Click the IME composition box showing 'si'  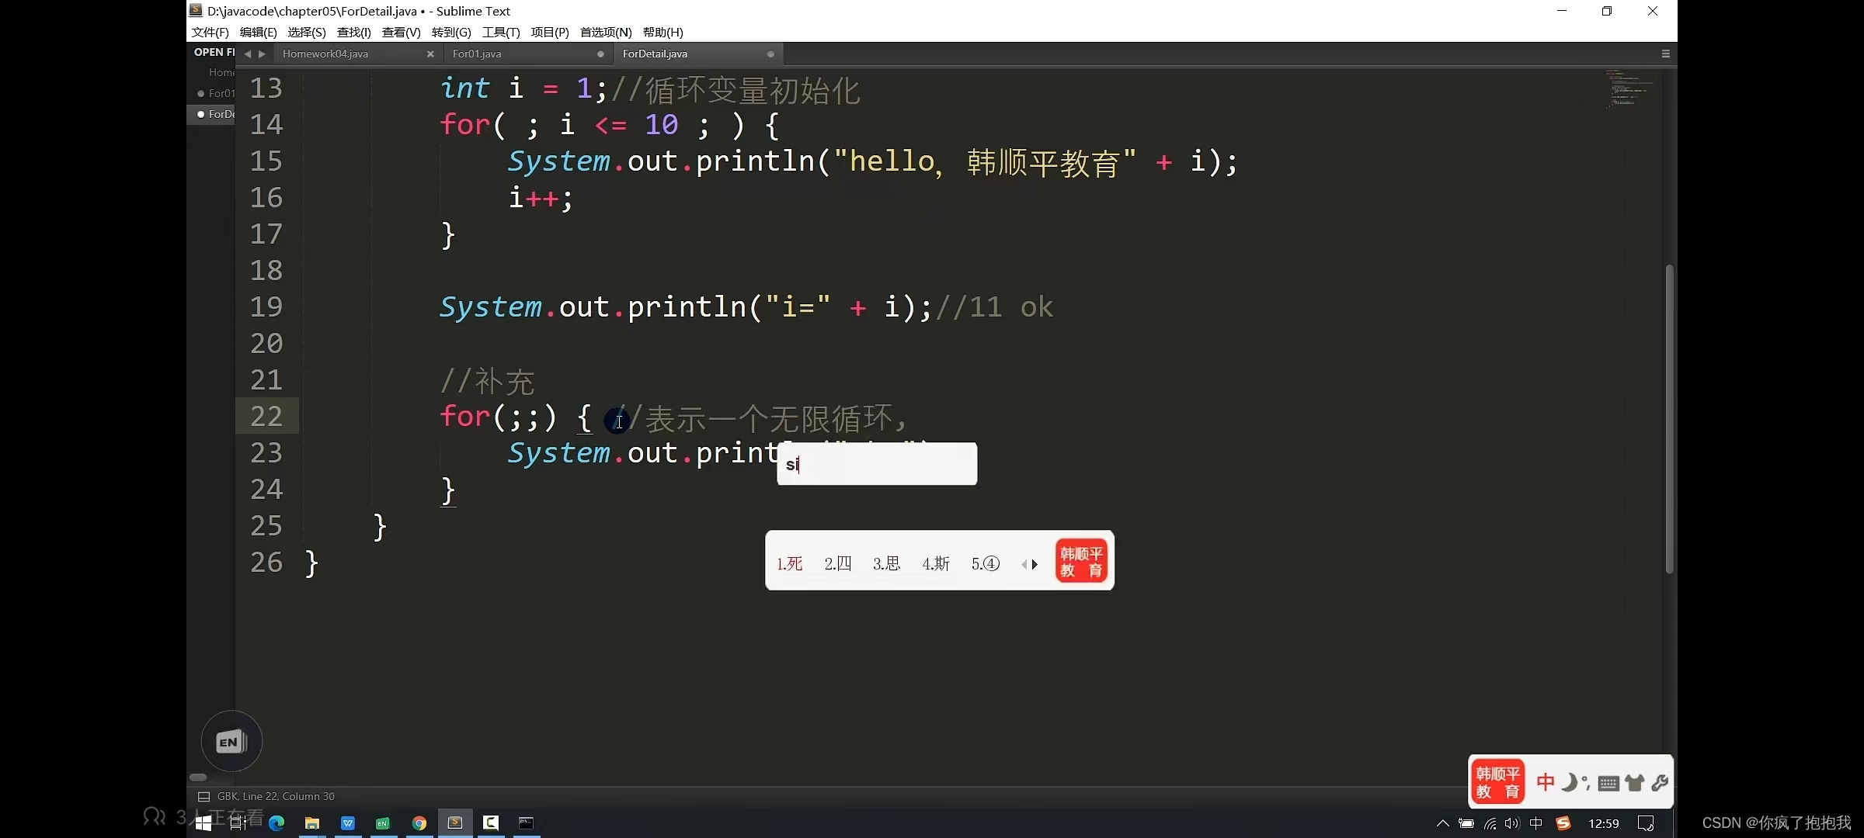pos(877,464)
